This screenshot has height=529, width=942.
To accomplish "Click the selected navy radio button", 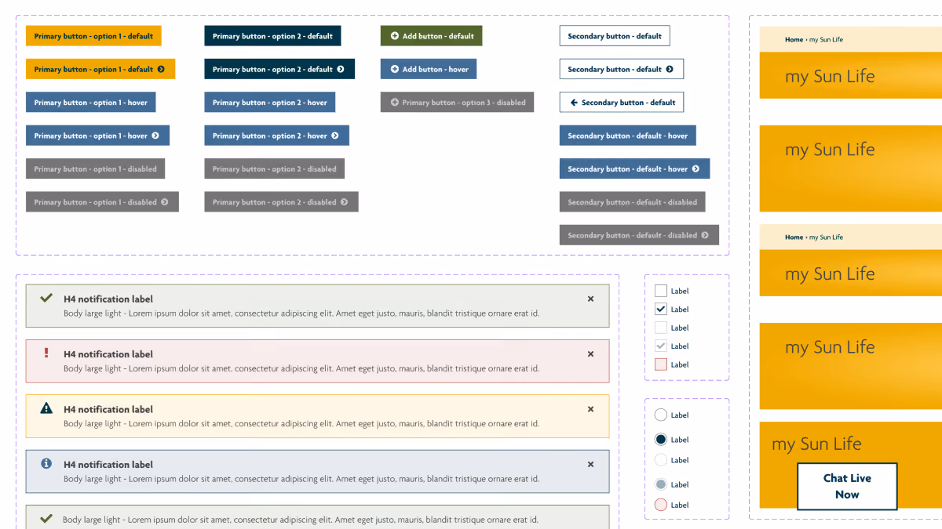I will [x=661, y=439].
